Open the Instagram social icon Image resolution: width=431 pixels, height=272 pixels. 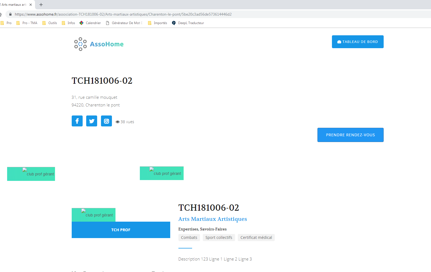106,121
